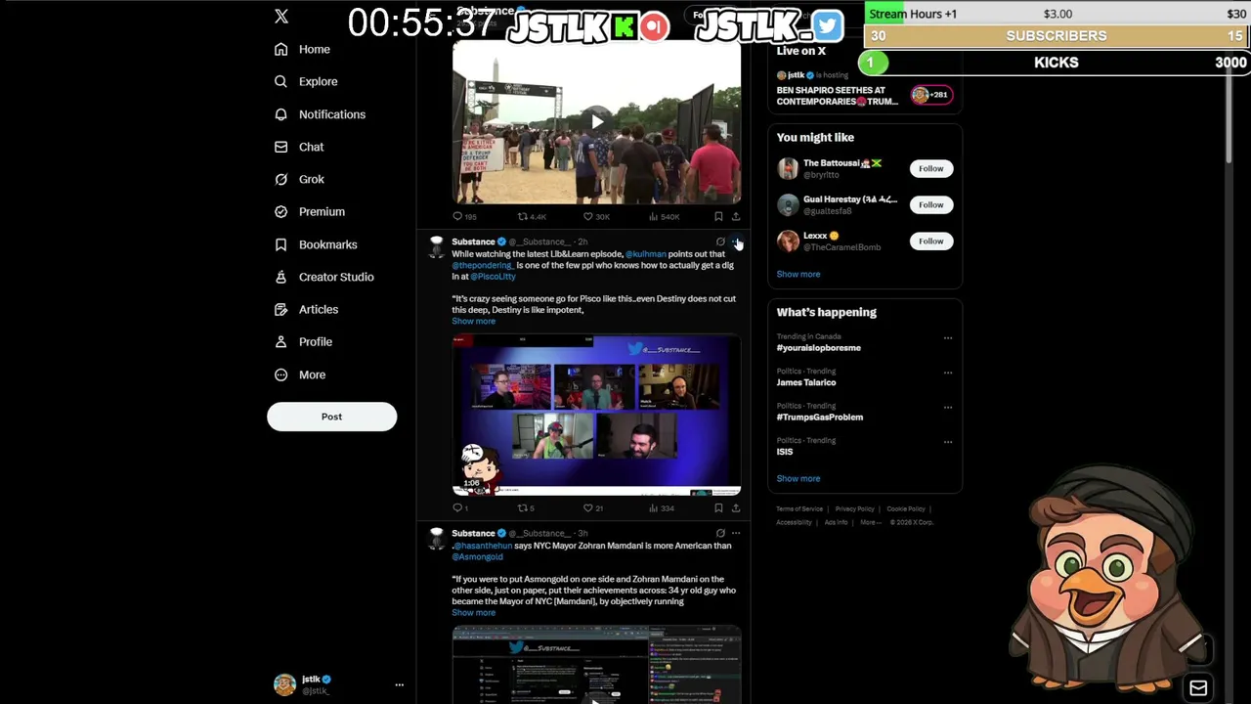Open The Battousai profile avatar
The image size is (1251, 704).
[x=788, y=168]
